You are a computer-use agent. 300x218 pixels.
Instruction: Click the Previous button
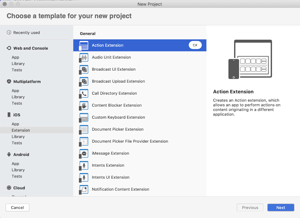(x=250, y=207)
